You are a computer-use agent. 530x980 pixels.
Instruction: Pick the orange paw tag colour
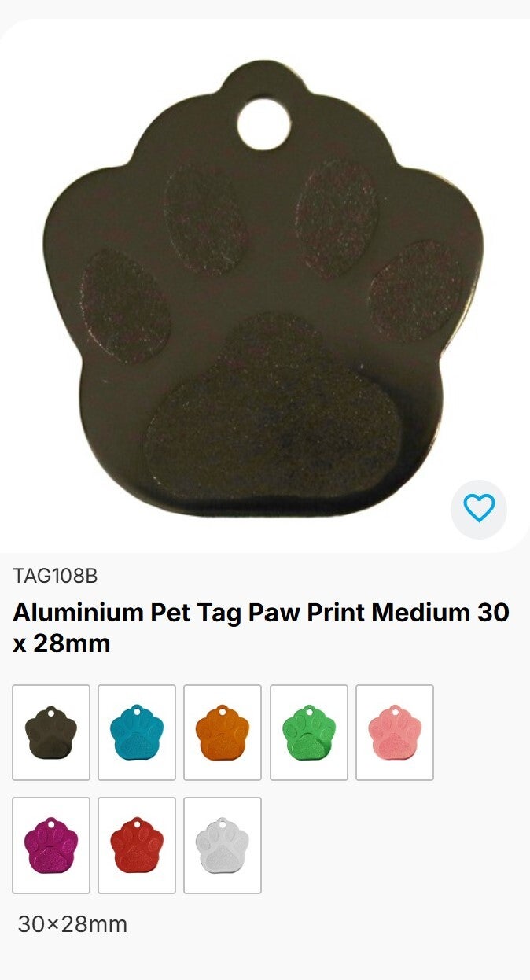tap(223, 732)
